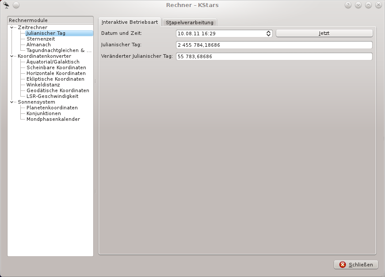Click the Julianischer Tag value field
Image resolution: width=385 pixels, height=277 pixels.
tap(274, 45)
